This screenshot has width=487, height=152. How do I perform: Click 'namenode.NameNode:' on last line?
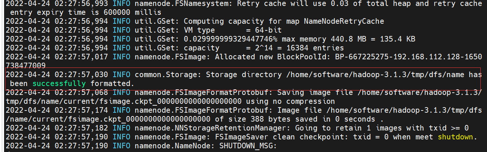[175, 146]
